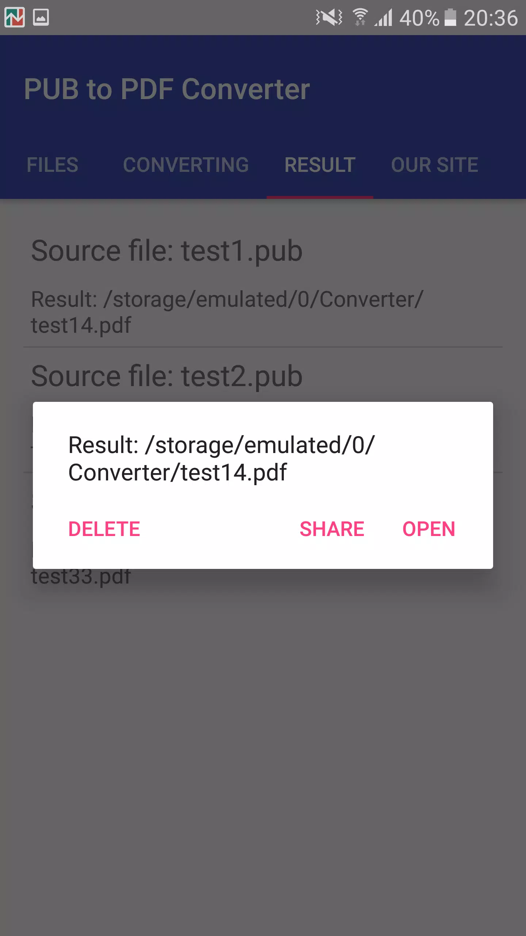526x936 pixels.
Task: Select the RESULT tab
Action: (x=320, y=165)
